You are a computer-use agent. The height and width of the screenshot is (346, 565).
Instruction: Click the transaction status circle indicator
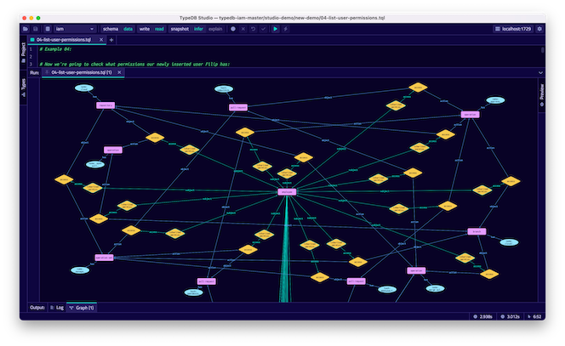coord(233,29)
